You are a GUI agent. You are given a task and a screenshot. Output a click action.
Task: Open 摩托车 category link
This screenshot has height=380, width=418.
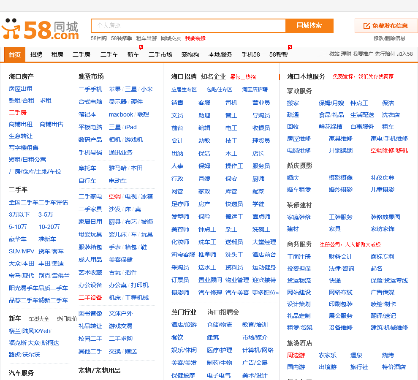click(x=87, y=168)
